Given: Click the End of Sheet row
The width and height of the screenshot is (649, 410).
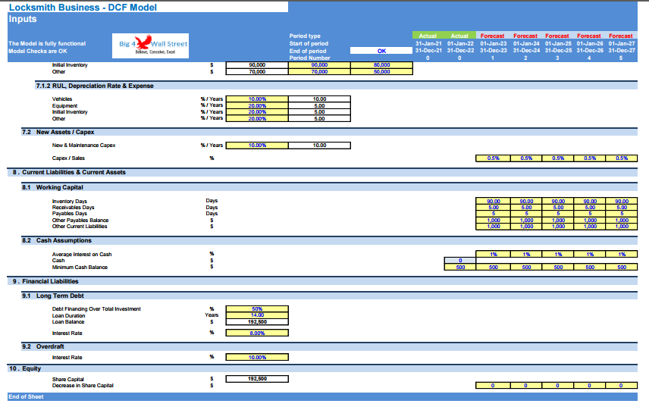Looking at the screenshot, I should [x=26, y=396].
